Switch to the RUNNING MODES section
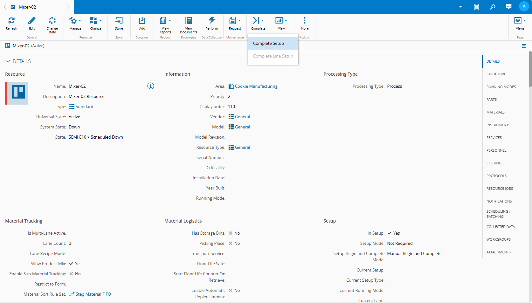 point(501,87)
